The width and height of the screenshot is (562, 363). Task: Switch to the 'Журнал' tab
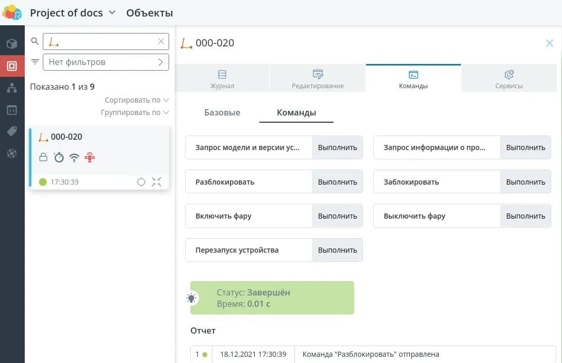(x=222, y=79)
